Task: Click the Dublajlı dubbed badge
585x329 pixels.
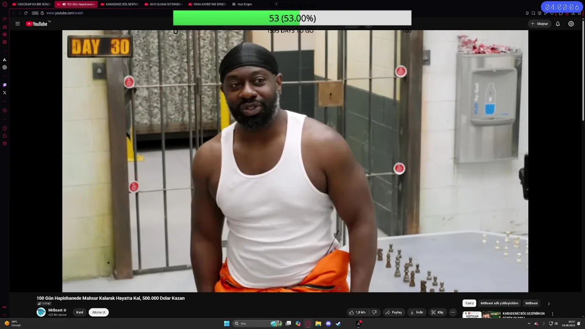Action: (x=44, y=303)
